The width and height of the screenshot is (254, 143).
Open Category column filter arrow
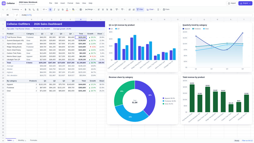36,34
